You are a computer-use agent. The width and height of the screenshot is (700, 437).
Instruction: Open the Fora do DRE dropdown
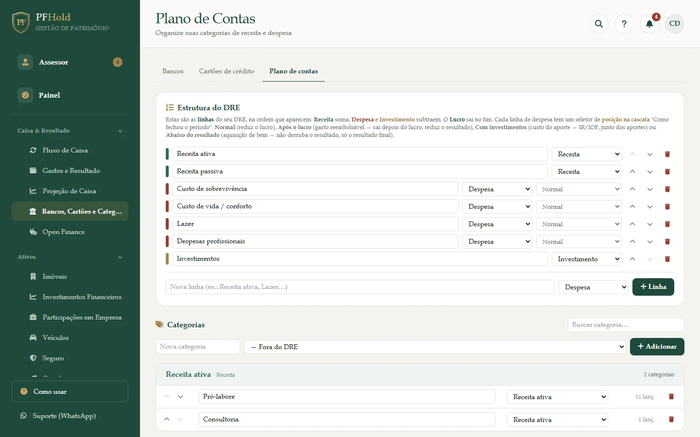(435, 347)
